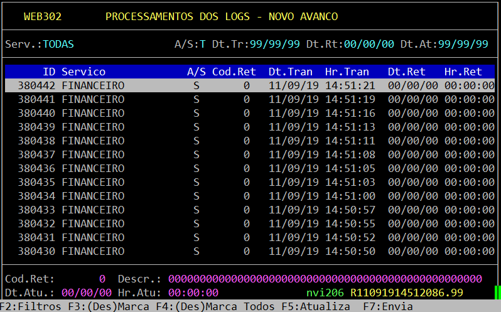Click the Servico column header
Viewport: 501px width, 312px height.
(83, 72)
